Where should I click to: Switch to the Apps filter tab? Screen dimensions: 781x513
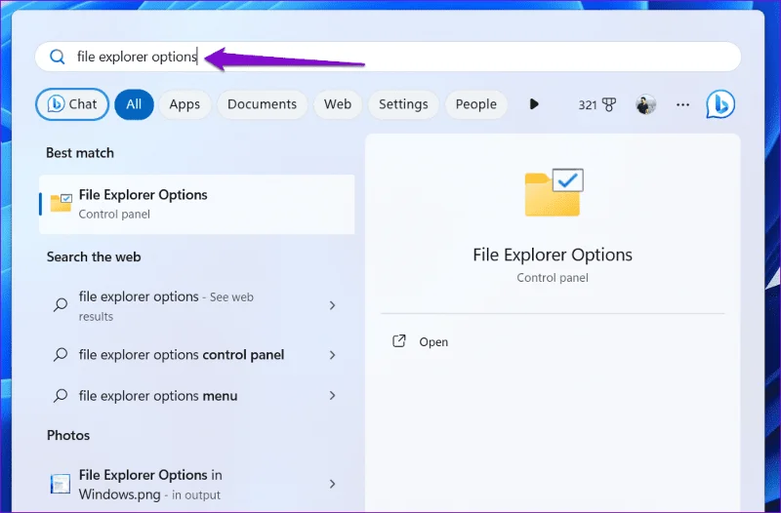click(x=185, y=104)
